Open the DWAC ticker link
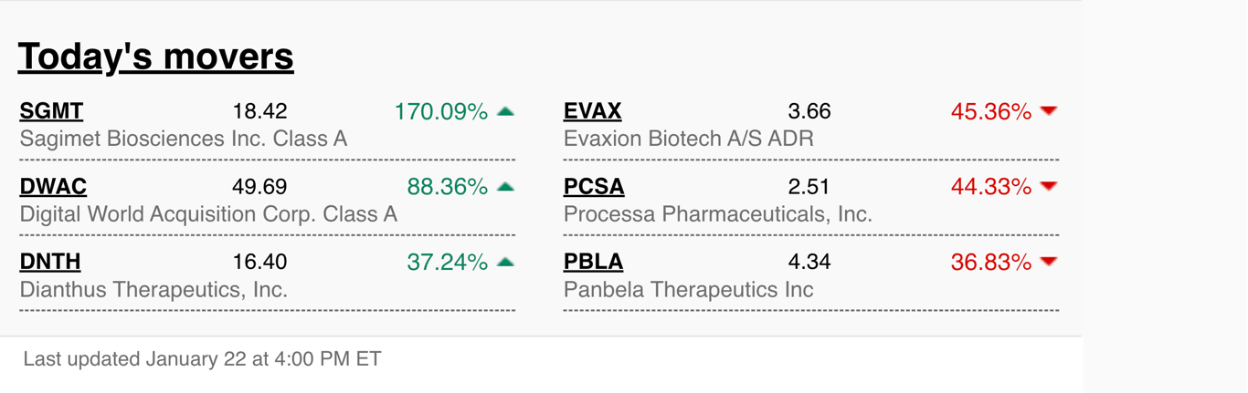1248x393 pixels. pos(53,187)
